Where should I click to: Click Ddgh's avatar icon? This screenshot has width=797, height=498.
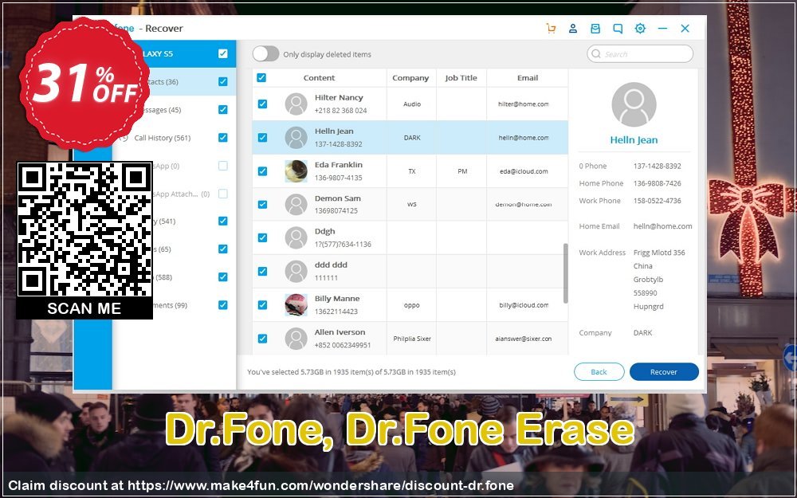point(296,237)
